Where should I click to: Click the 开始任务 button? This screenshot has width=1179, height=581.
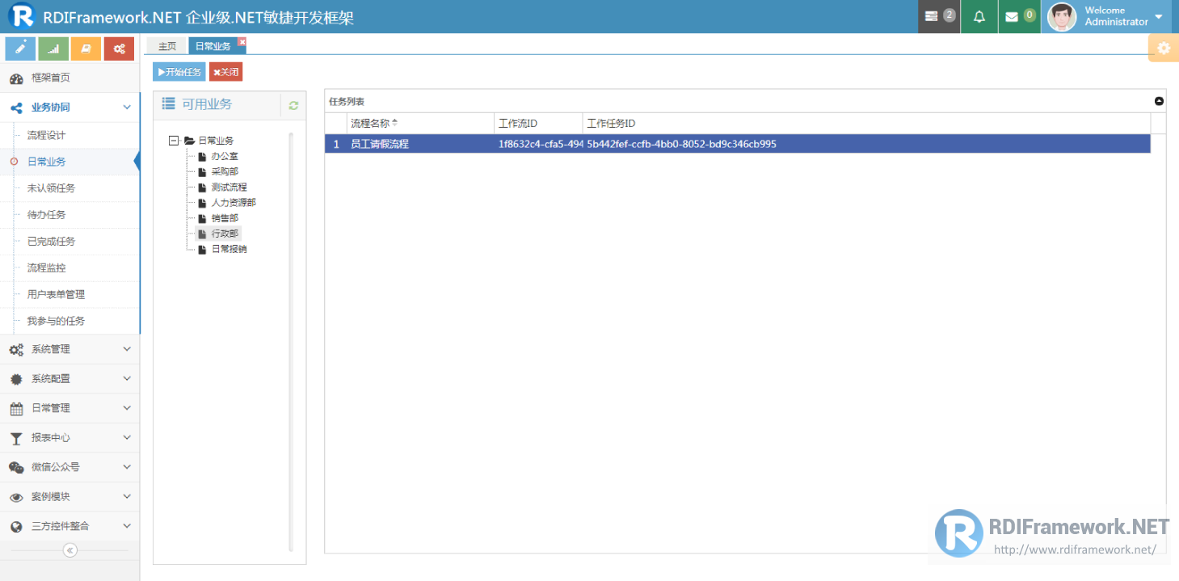tap(179, 72)
